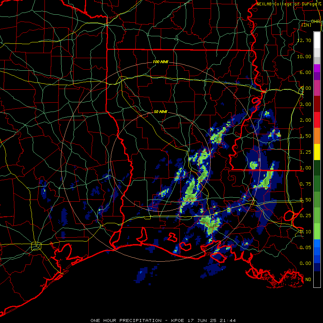Select the magenta legend swatch above 6.00
Screen dimensions: 323x323
317,68
